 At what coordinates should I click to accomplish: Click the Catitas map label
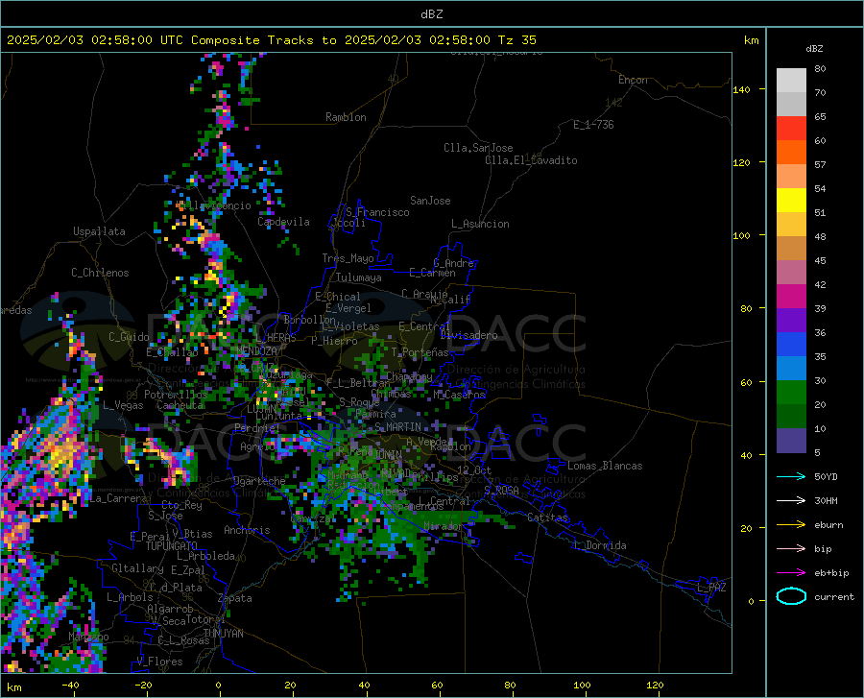click(x=547, y=517)
